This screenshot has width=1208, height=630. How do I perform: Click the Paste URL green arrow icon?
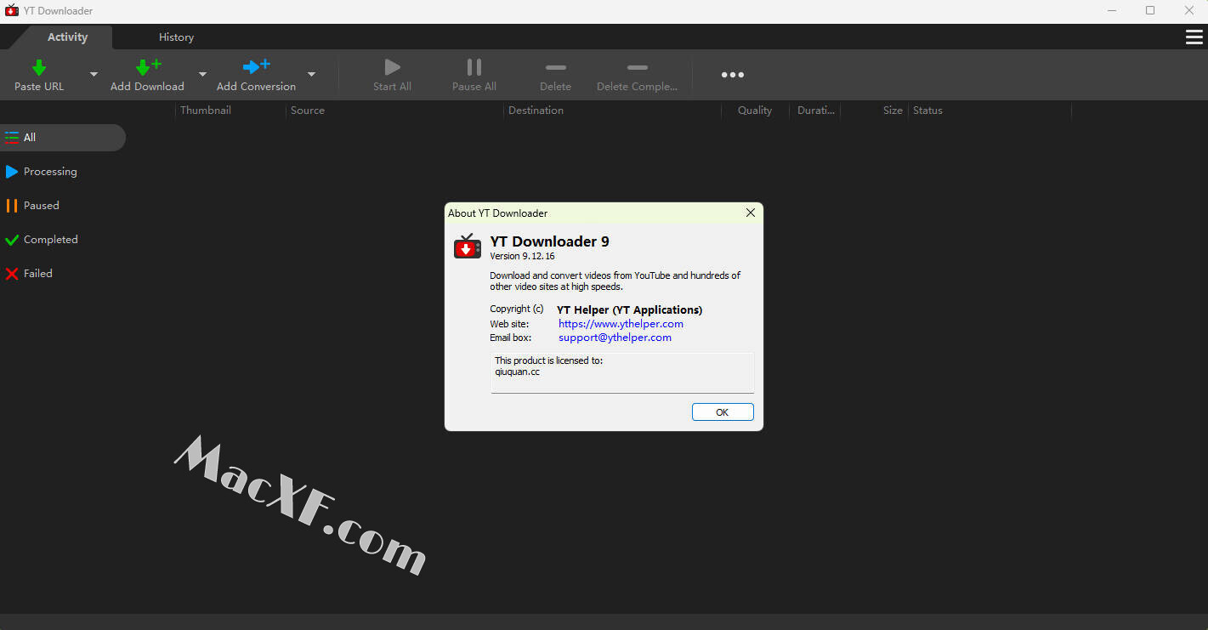click(39, 67)
